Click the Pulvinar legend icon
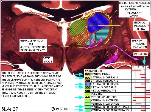Viewport: 151px width, 112px height. 88,94
